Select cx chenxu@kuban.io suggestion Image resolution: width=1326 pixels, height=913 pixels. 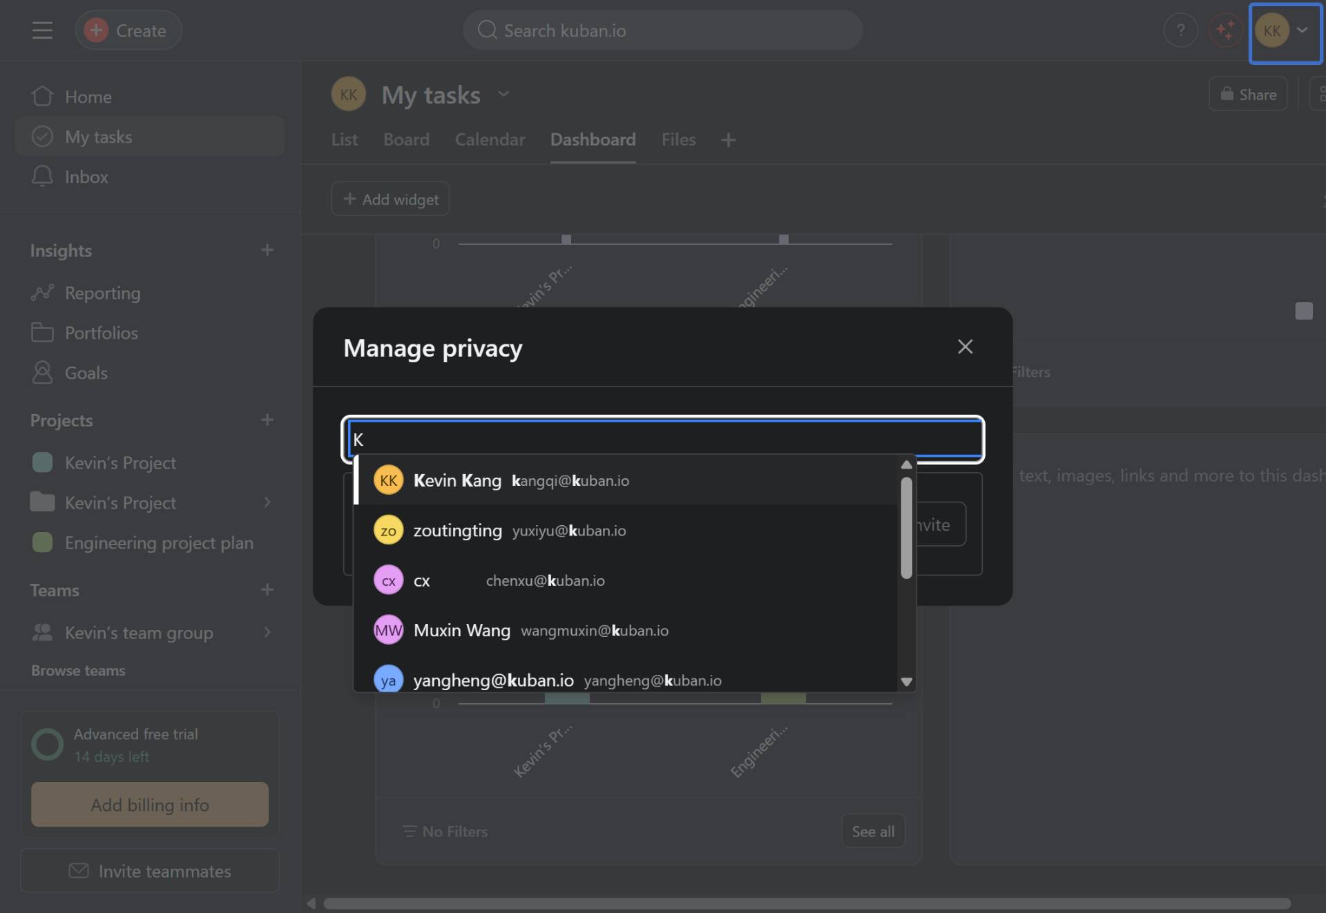tap(625, 580)
